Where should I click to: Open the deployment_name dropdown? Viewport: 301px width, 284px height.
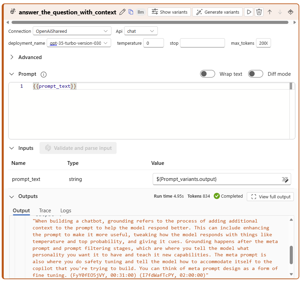[x=79, y=43]
